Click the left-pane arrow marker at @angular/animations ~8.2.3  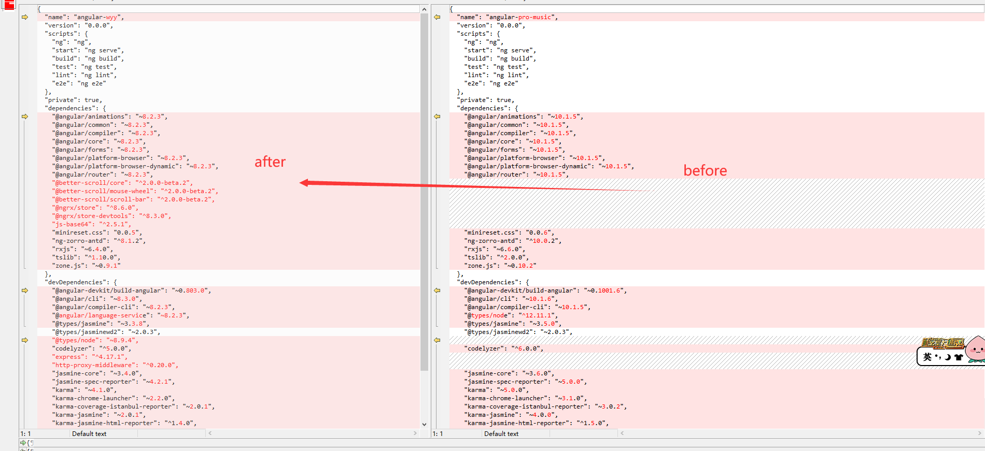click(x=25, y=117)
